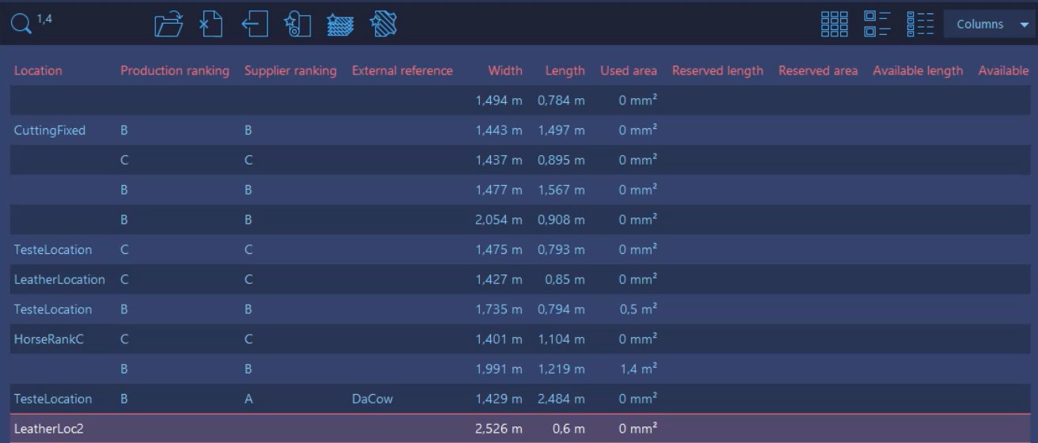Image resolution: width=1038 pixels, height=443 pixels.
Task: Select the LeatherLoc2 row
Action: [519, 429]
